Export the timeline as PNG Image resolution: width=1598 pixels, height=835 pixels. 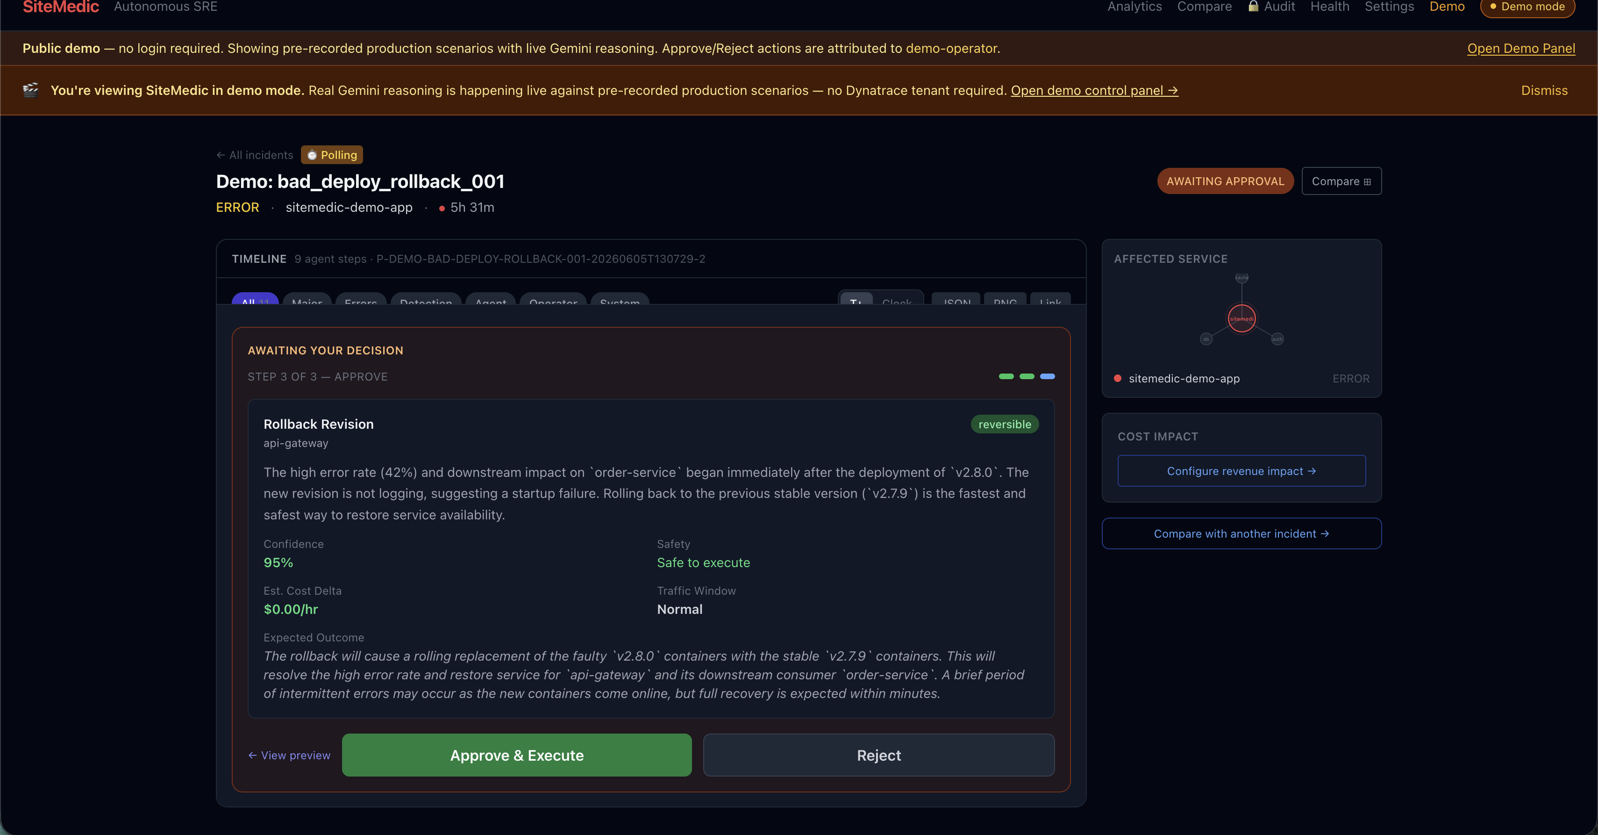click(x=1005, y=299)
